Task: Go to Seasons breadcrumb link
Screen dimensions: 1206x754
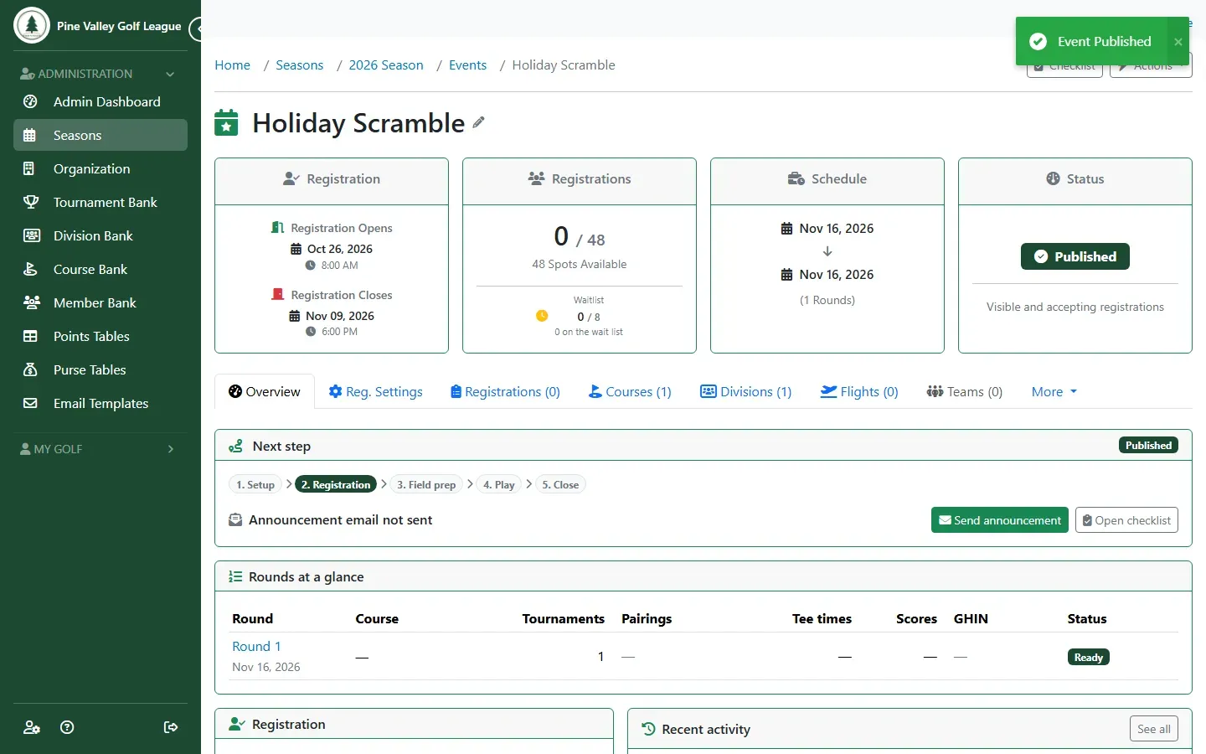Action: tap(299, 65)
